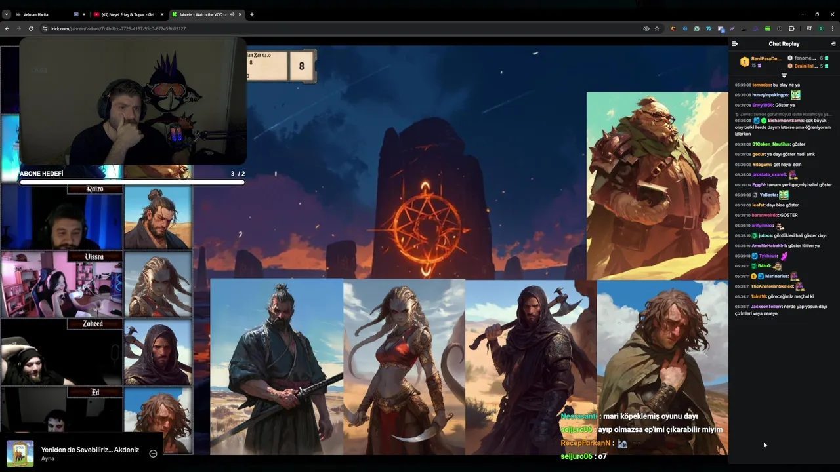Go forward in browser history
The width and height of the screenshot is (840, 472).
click(x=18, y=28)
